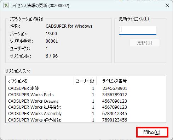Viewport: 173px width, 140px height.
Task: Click license number 3456789012
Action: pos(115,95)
